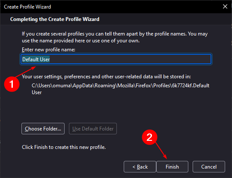Click the highlighted Default User text

coord(36,59)
